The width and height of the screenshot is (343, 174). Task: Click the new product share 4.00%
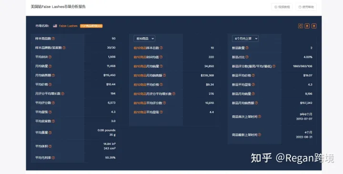308,57
